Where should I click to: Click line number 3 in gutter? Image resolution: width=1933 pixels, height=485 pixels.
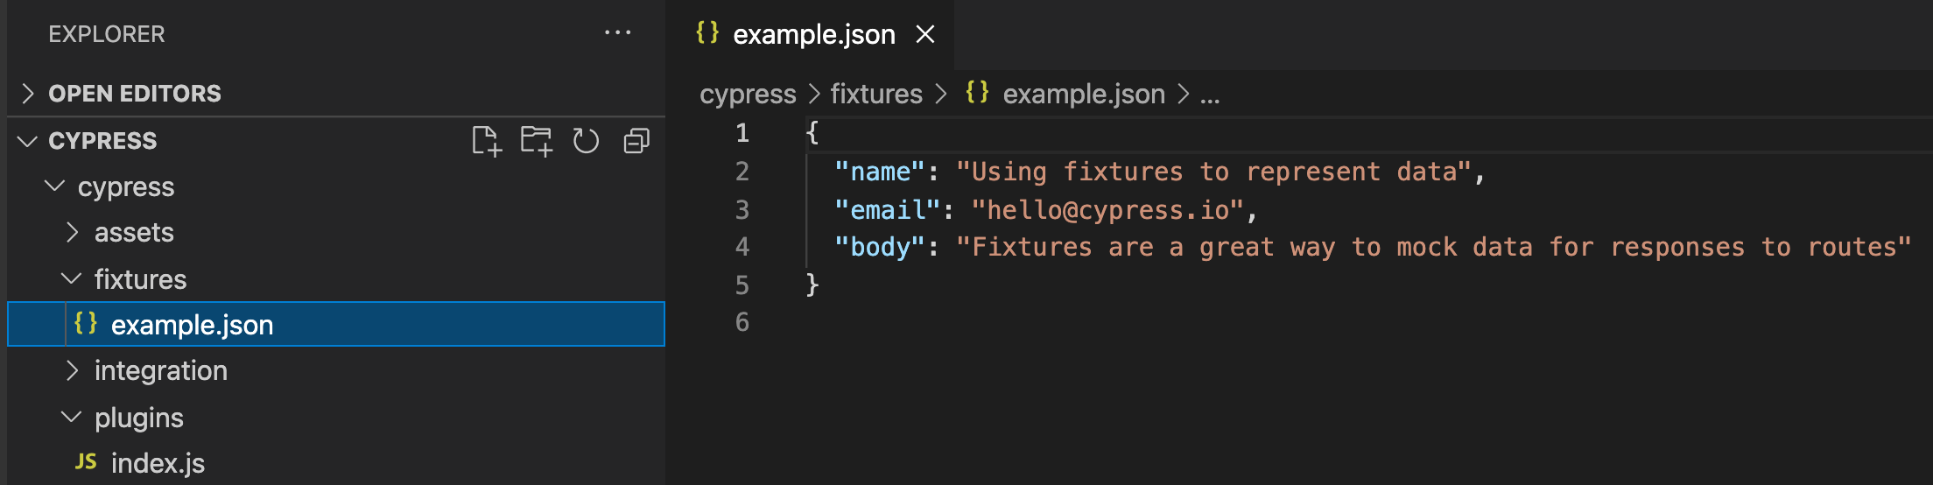click(742, 210)
